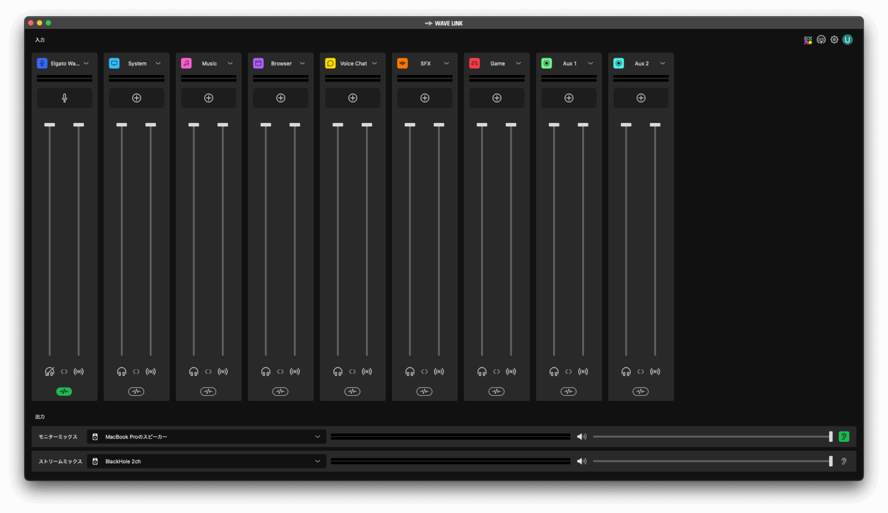Change the monitor mix device from MacBook Proのスピーカー
The height and width of the screenshot is (513, 888).
206,436
